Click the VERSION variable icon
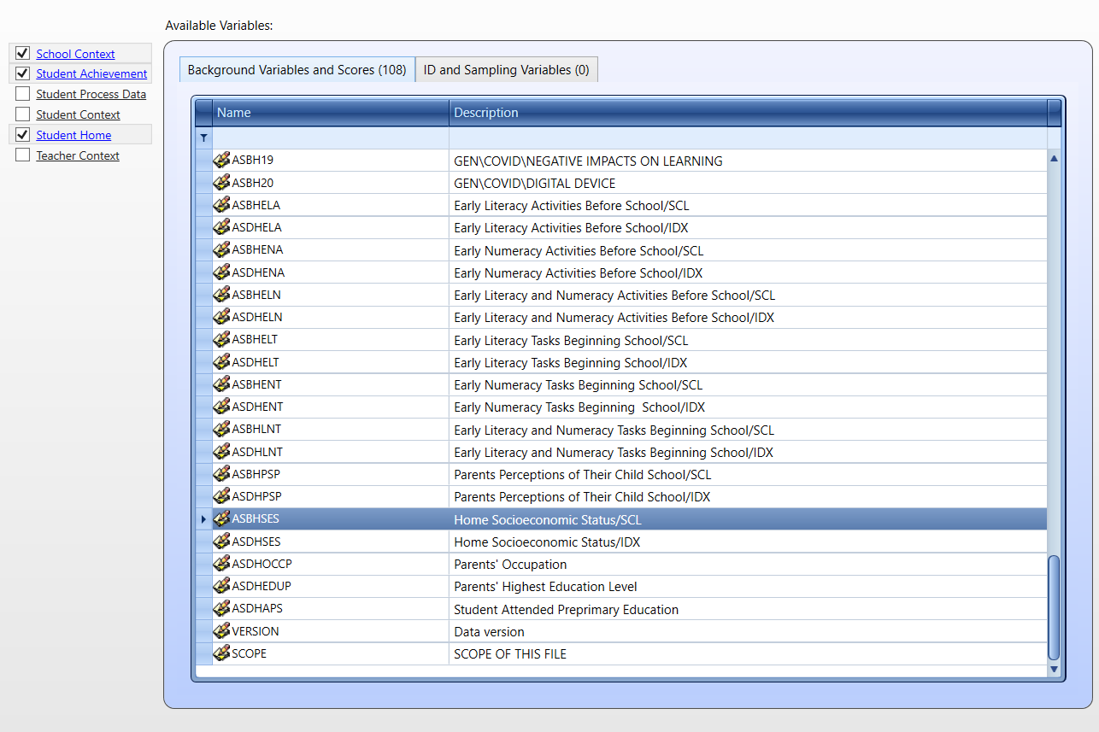1099x732 pixels. coord(221,631)
